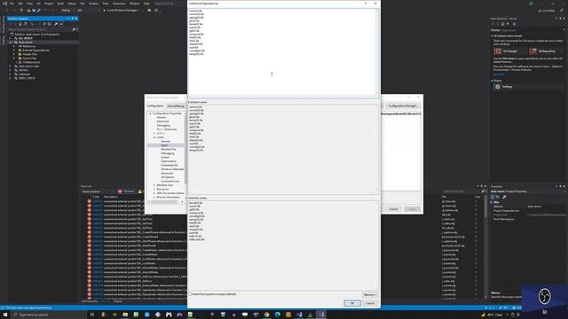Open the Configuration dropdown in Property Pages

(x=176, y=106)
